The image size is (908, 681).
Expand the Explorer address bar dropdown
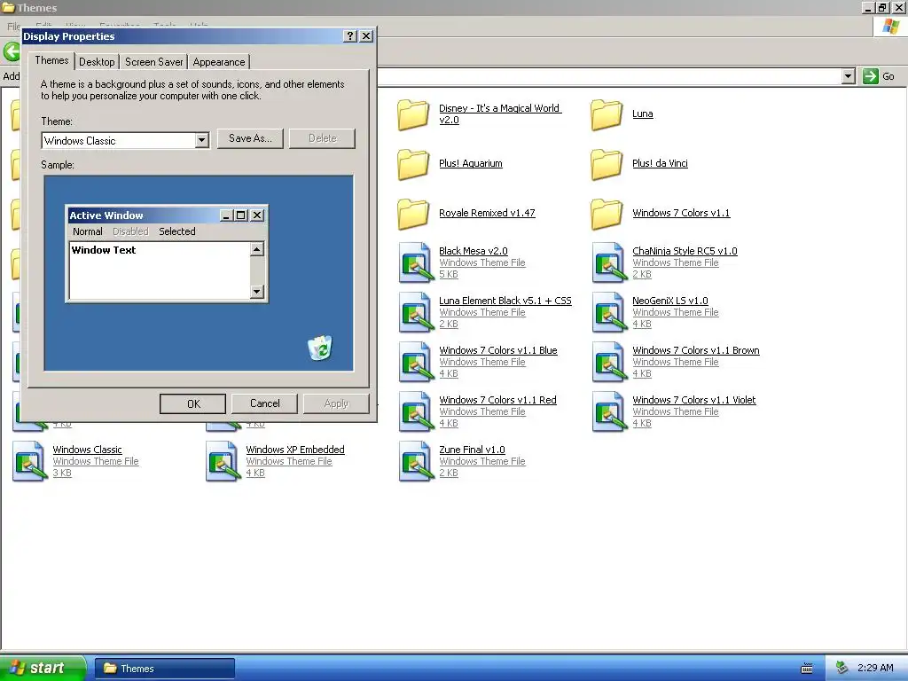point(849,76)
